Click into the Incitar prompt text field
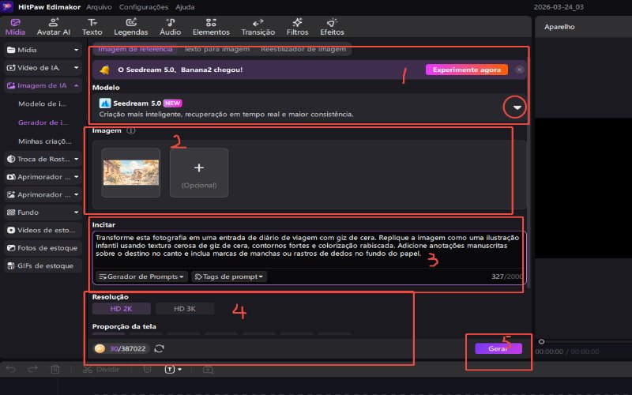This screenshot has width=632, height=395. [x=309, y=249]
